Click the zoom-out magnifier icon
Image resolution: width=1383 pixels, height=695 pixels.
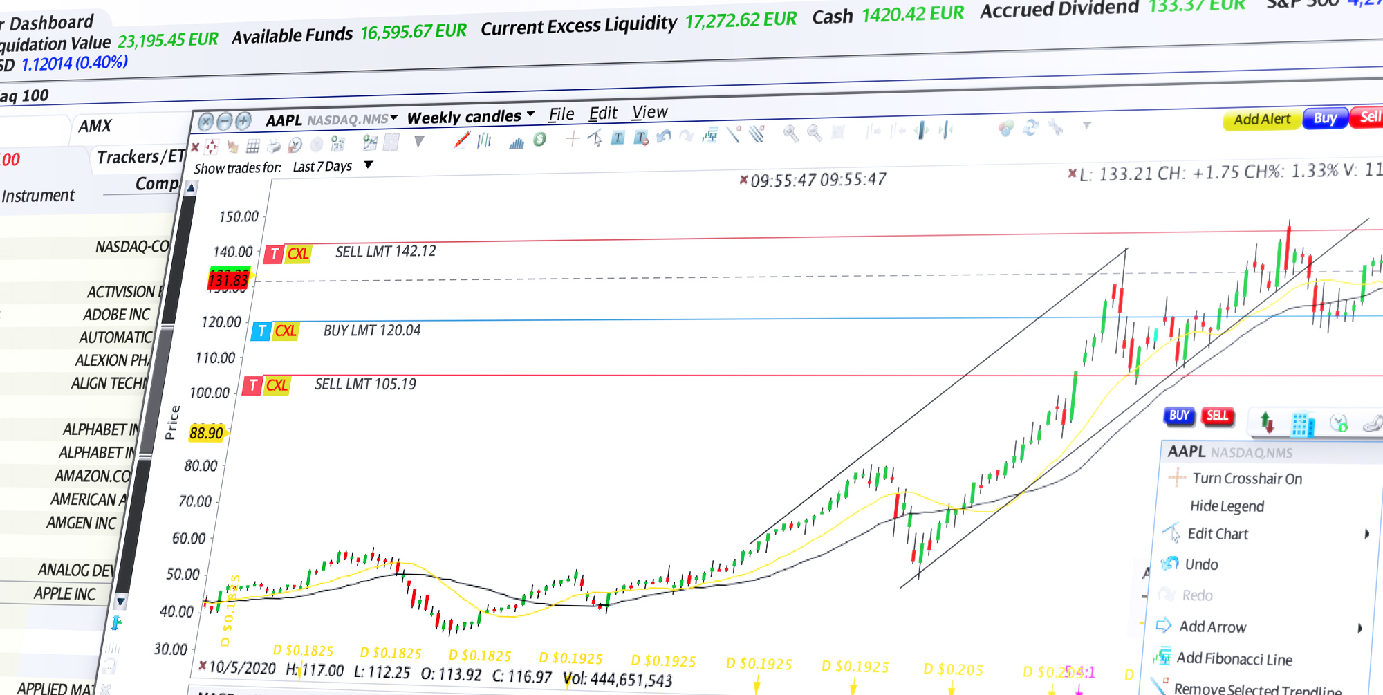click(815, 133)
